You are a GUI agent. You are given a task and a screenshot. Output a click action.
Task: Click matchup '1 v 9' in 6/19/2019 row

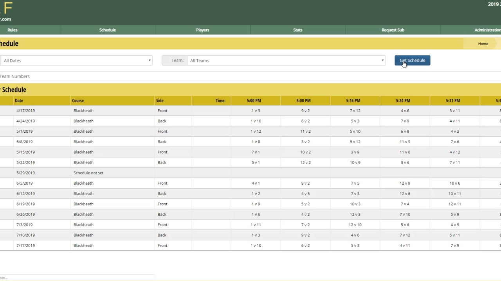(x=256, y=204)
